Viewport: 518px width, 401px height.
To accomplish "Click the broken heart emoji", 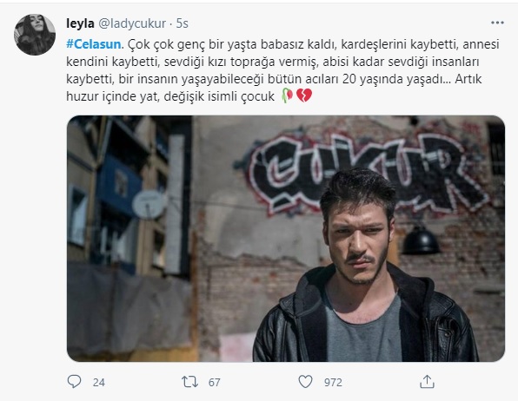I will click(x=304, y=95).
